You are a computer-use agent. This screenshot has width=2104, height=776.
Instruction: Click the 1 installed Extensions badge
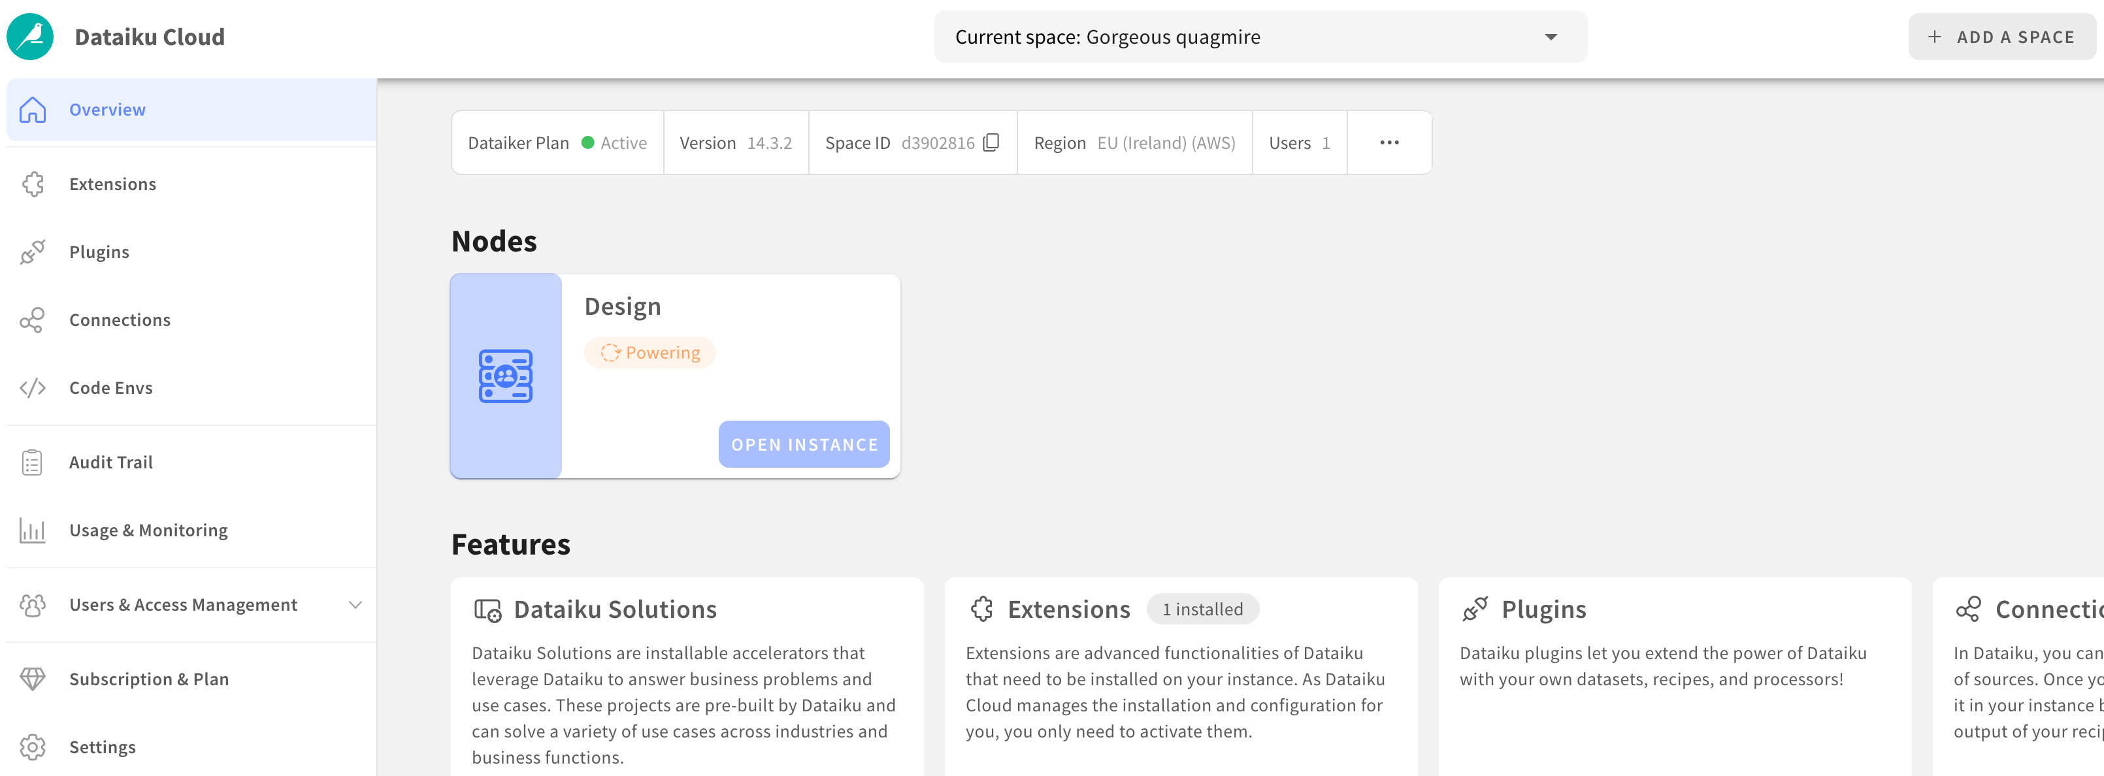pos(1202,609)
